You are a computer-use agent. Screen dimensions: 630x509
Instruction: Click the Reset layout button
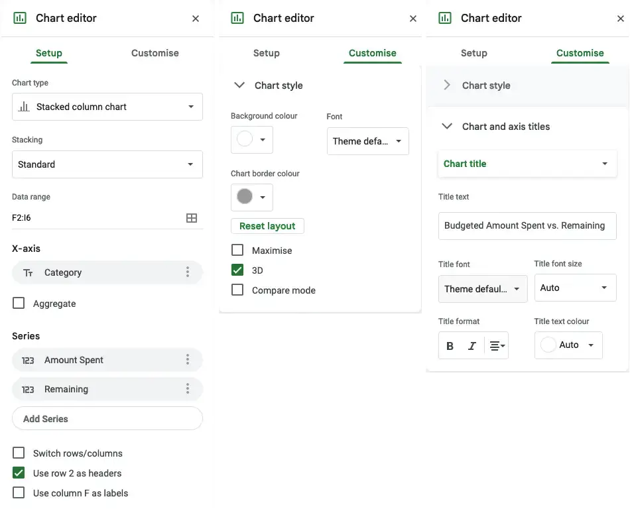[267, 226]
